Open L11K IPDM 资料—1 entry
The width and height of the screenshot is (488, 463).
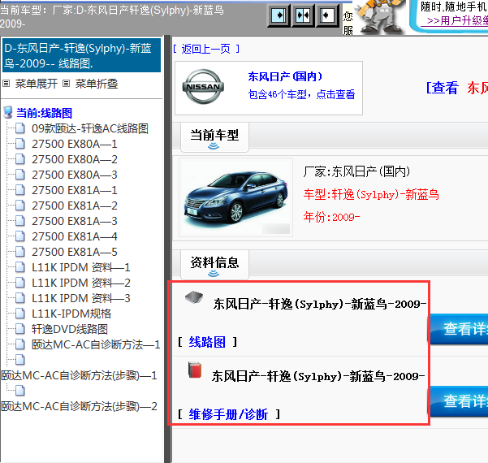81,267
